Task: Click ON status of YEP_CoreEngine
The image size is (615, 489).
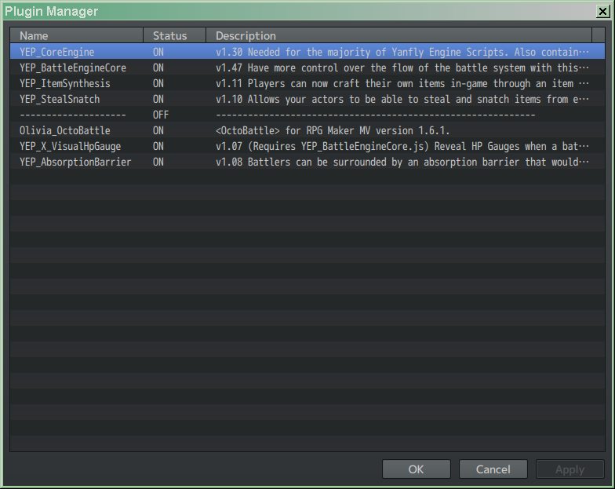Action: (158, 52)
